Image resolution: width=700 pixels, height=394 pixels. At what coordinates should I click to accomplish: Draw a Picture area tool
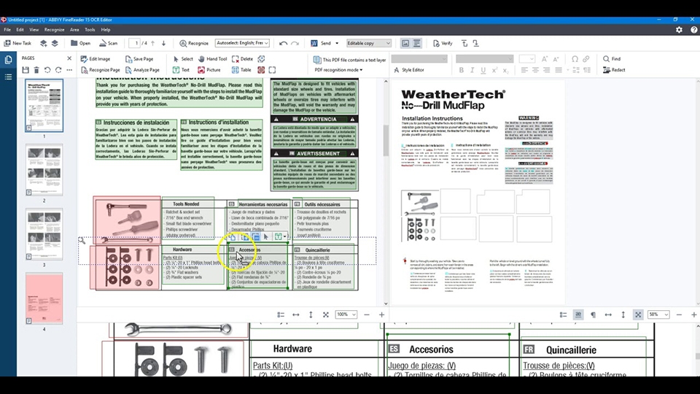pyautogui.click(x=209, y=70)
